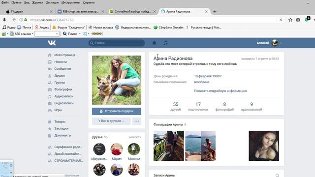Open the Радио bookmark

click(x=9, y=28)
